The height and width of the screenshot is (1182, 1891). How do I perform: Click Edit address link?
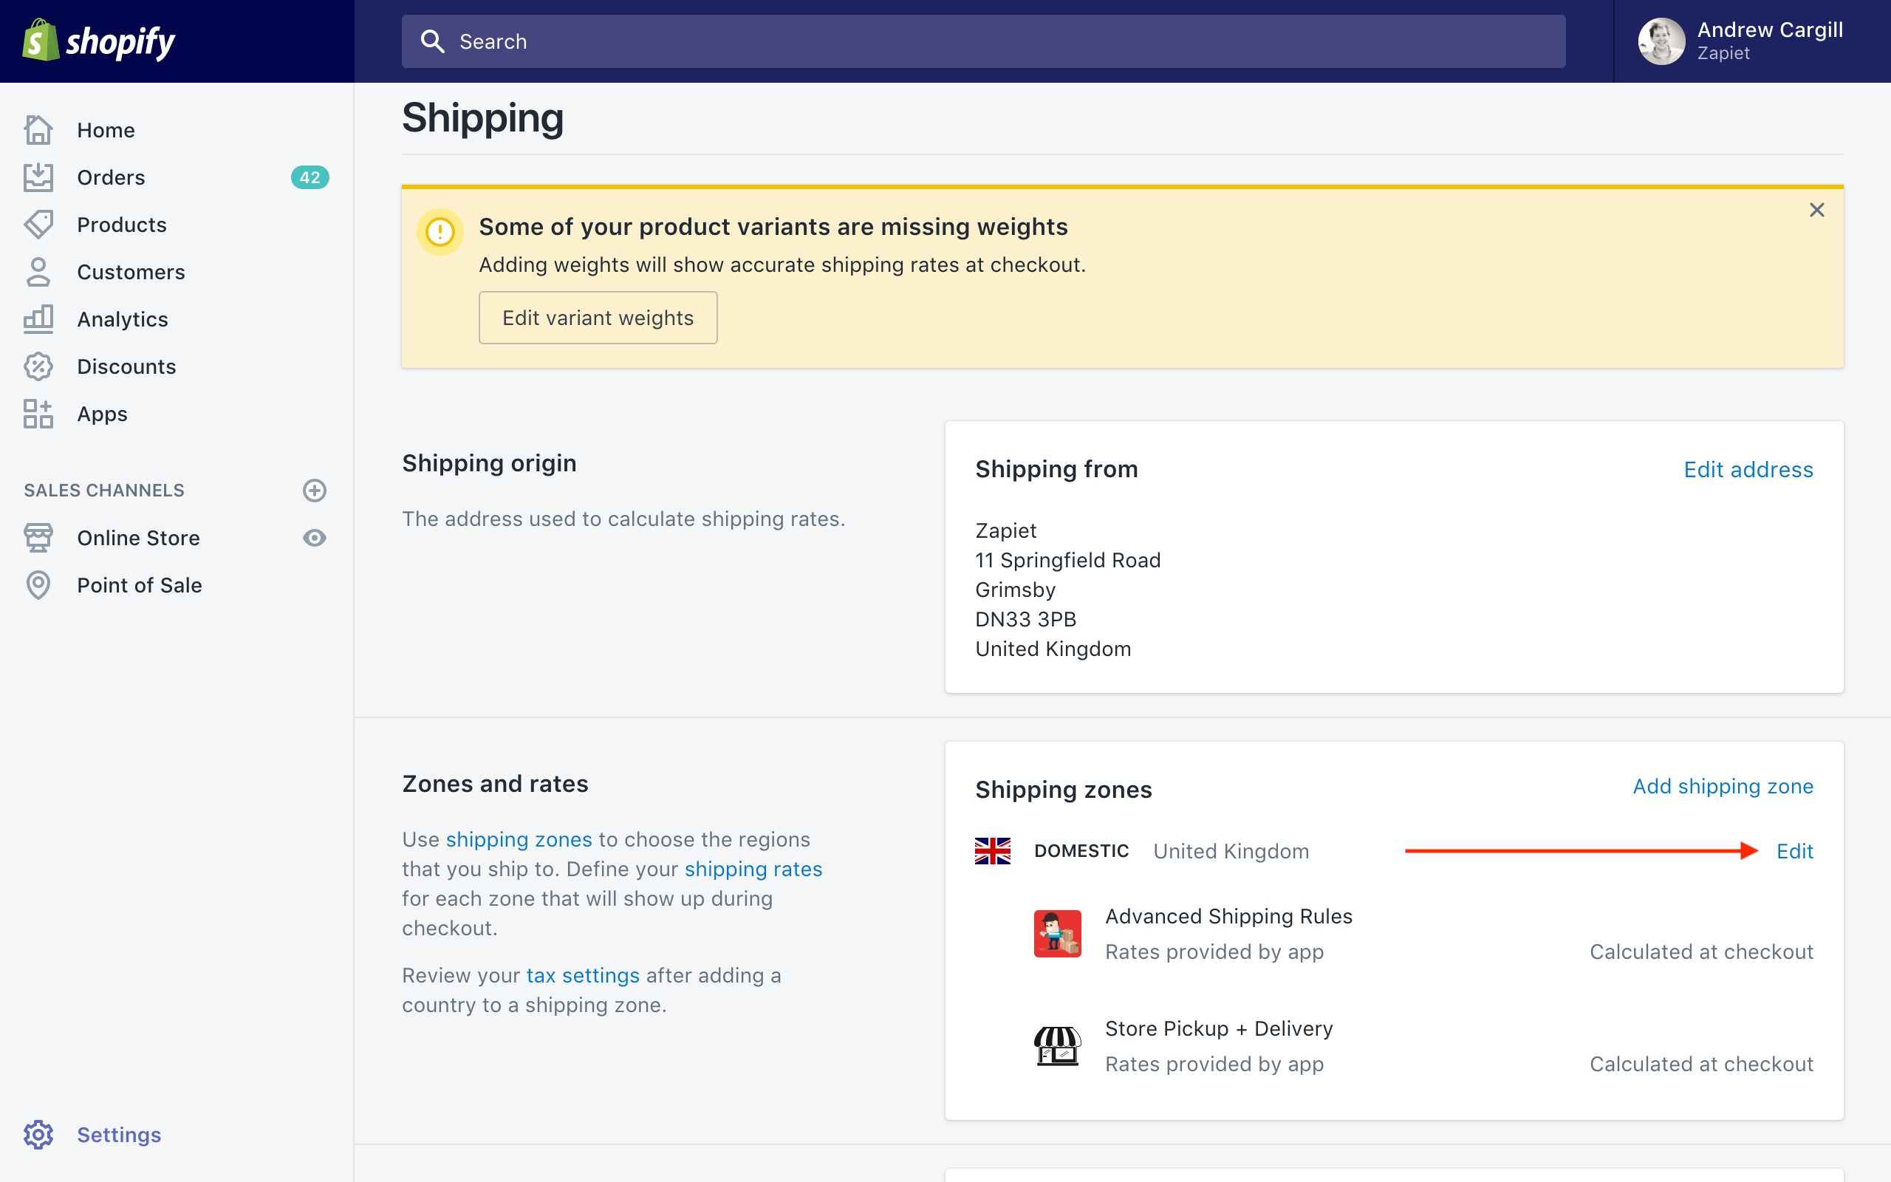[x=1748, y=469]
